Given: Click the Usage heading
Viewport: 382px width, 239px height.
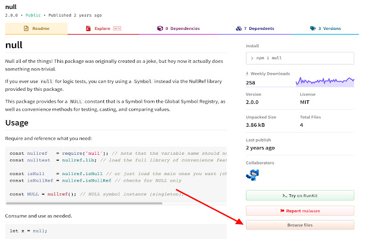Looking at the screenshot, I should click(17, 122).
